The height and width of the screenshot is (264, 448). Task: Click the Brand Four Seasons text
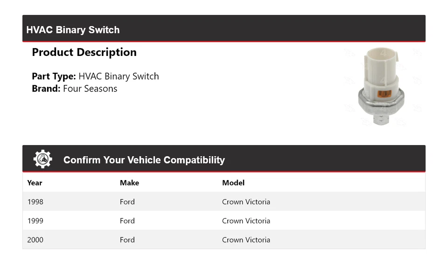tap(74, 89)
